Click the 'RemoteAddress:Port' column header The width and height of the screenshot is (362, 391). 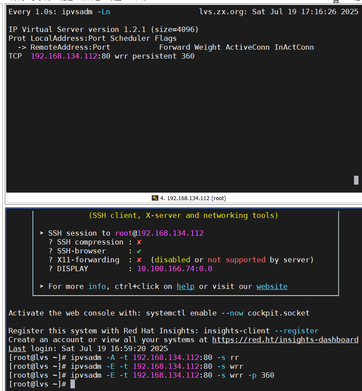coord(70,47)
